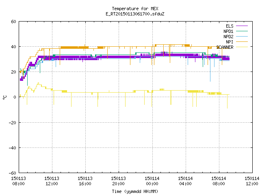
Task: Click the light blue NPD2 legend line sample
Action: point(242,36)
